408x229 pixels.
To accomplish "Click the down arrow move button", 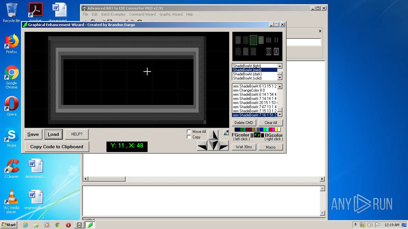I will click(x=213, y=146).
